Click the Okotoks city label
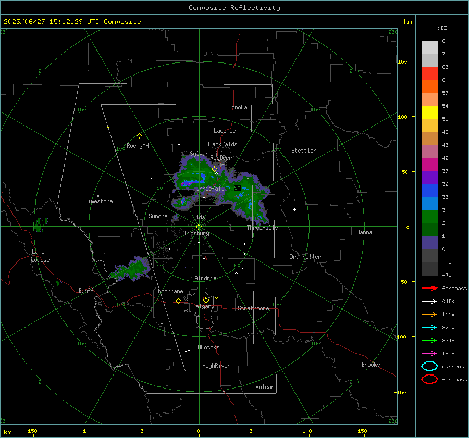Screen dimensions: 469x438 coord(208,347)
